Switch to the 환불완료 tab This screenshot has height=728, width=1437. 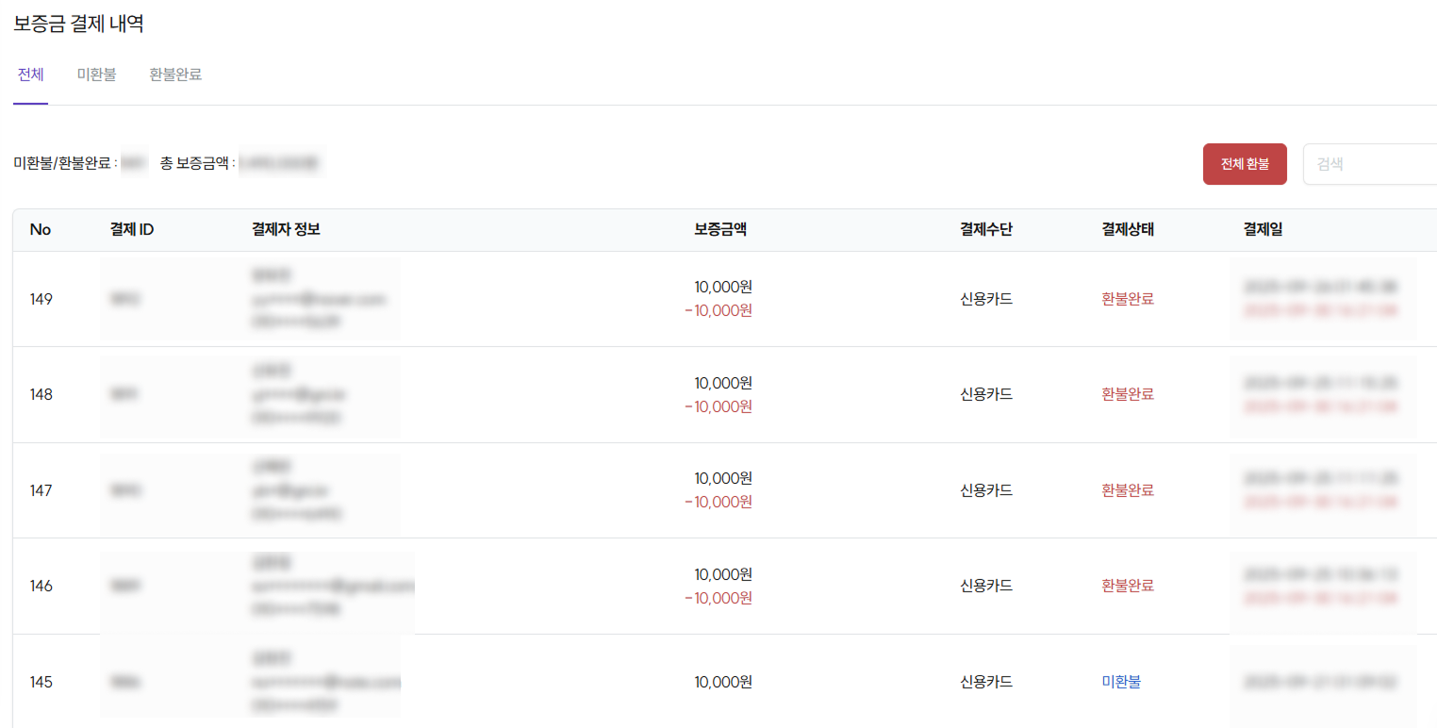click(x=175, y=74)
